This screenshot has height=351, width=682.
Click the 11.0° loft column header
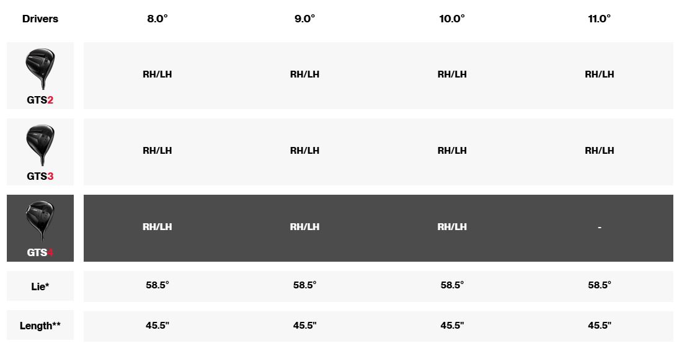pos(600,19)
